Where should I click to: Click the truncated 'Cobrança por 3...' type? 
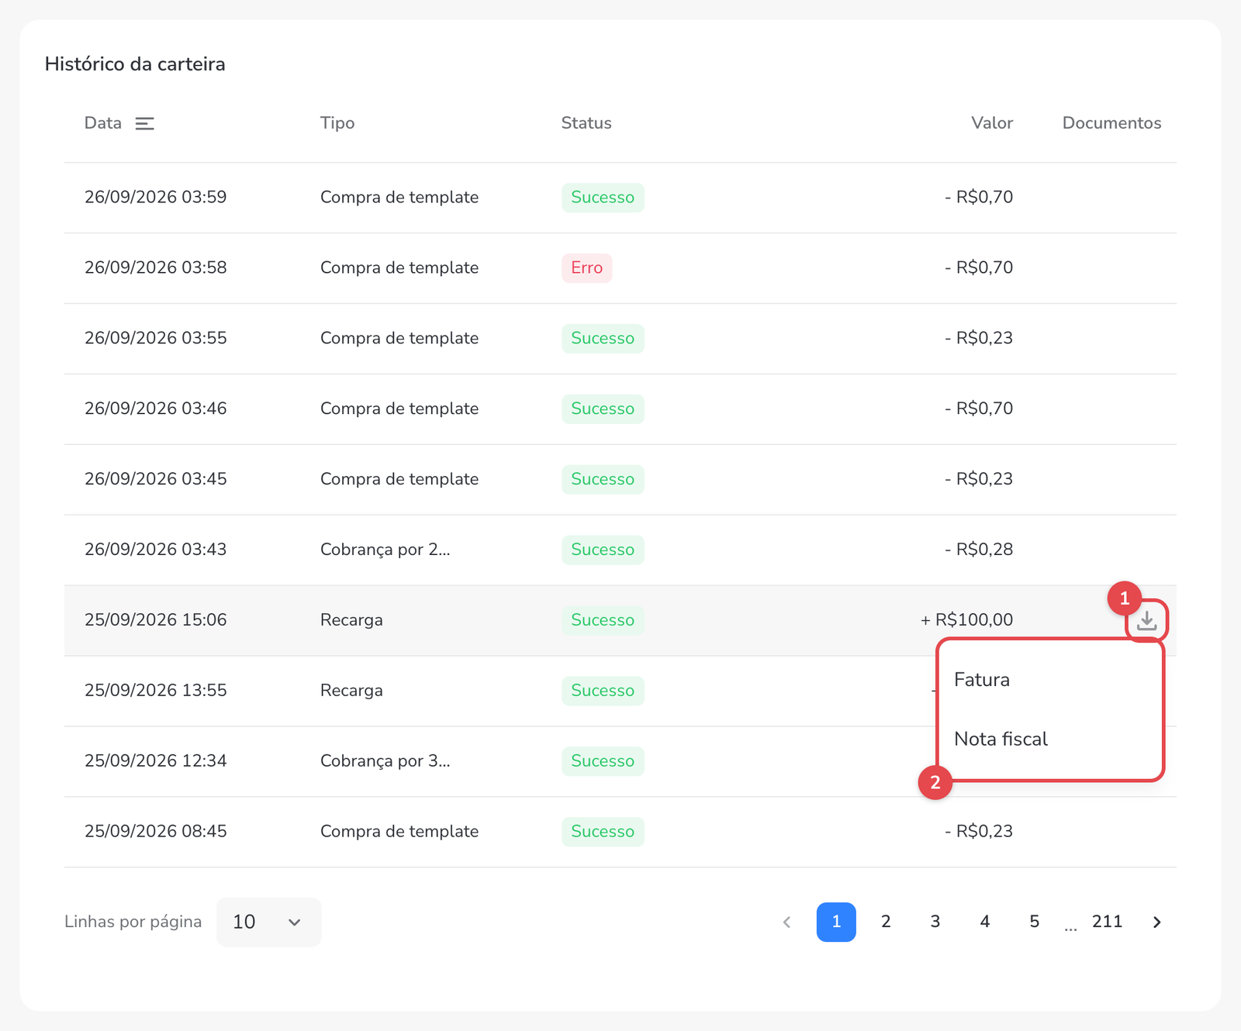[385, 761]
